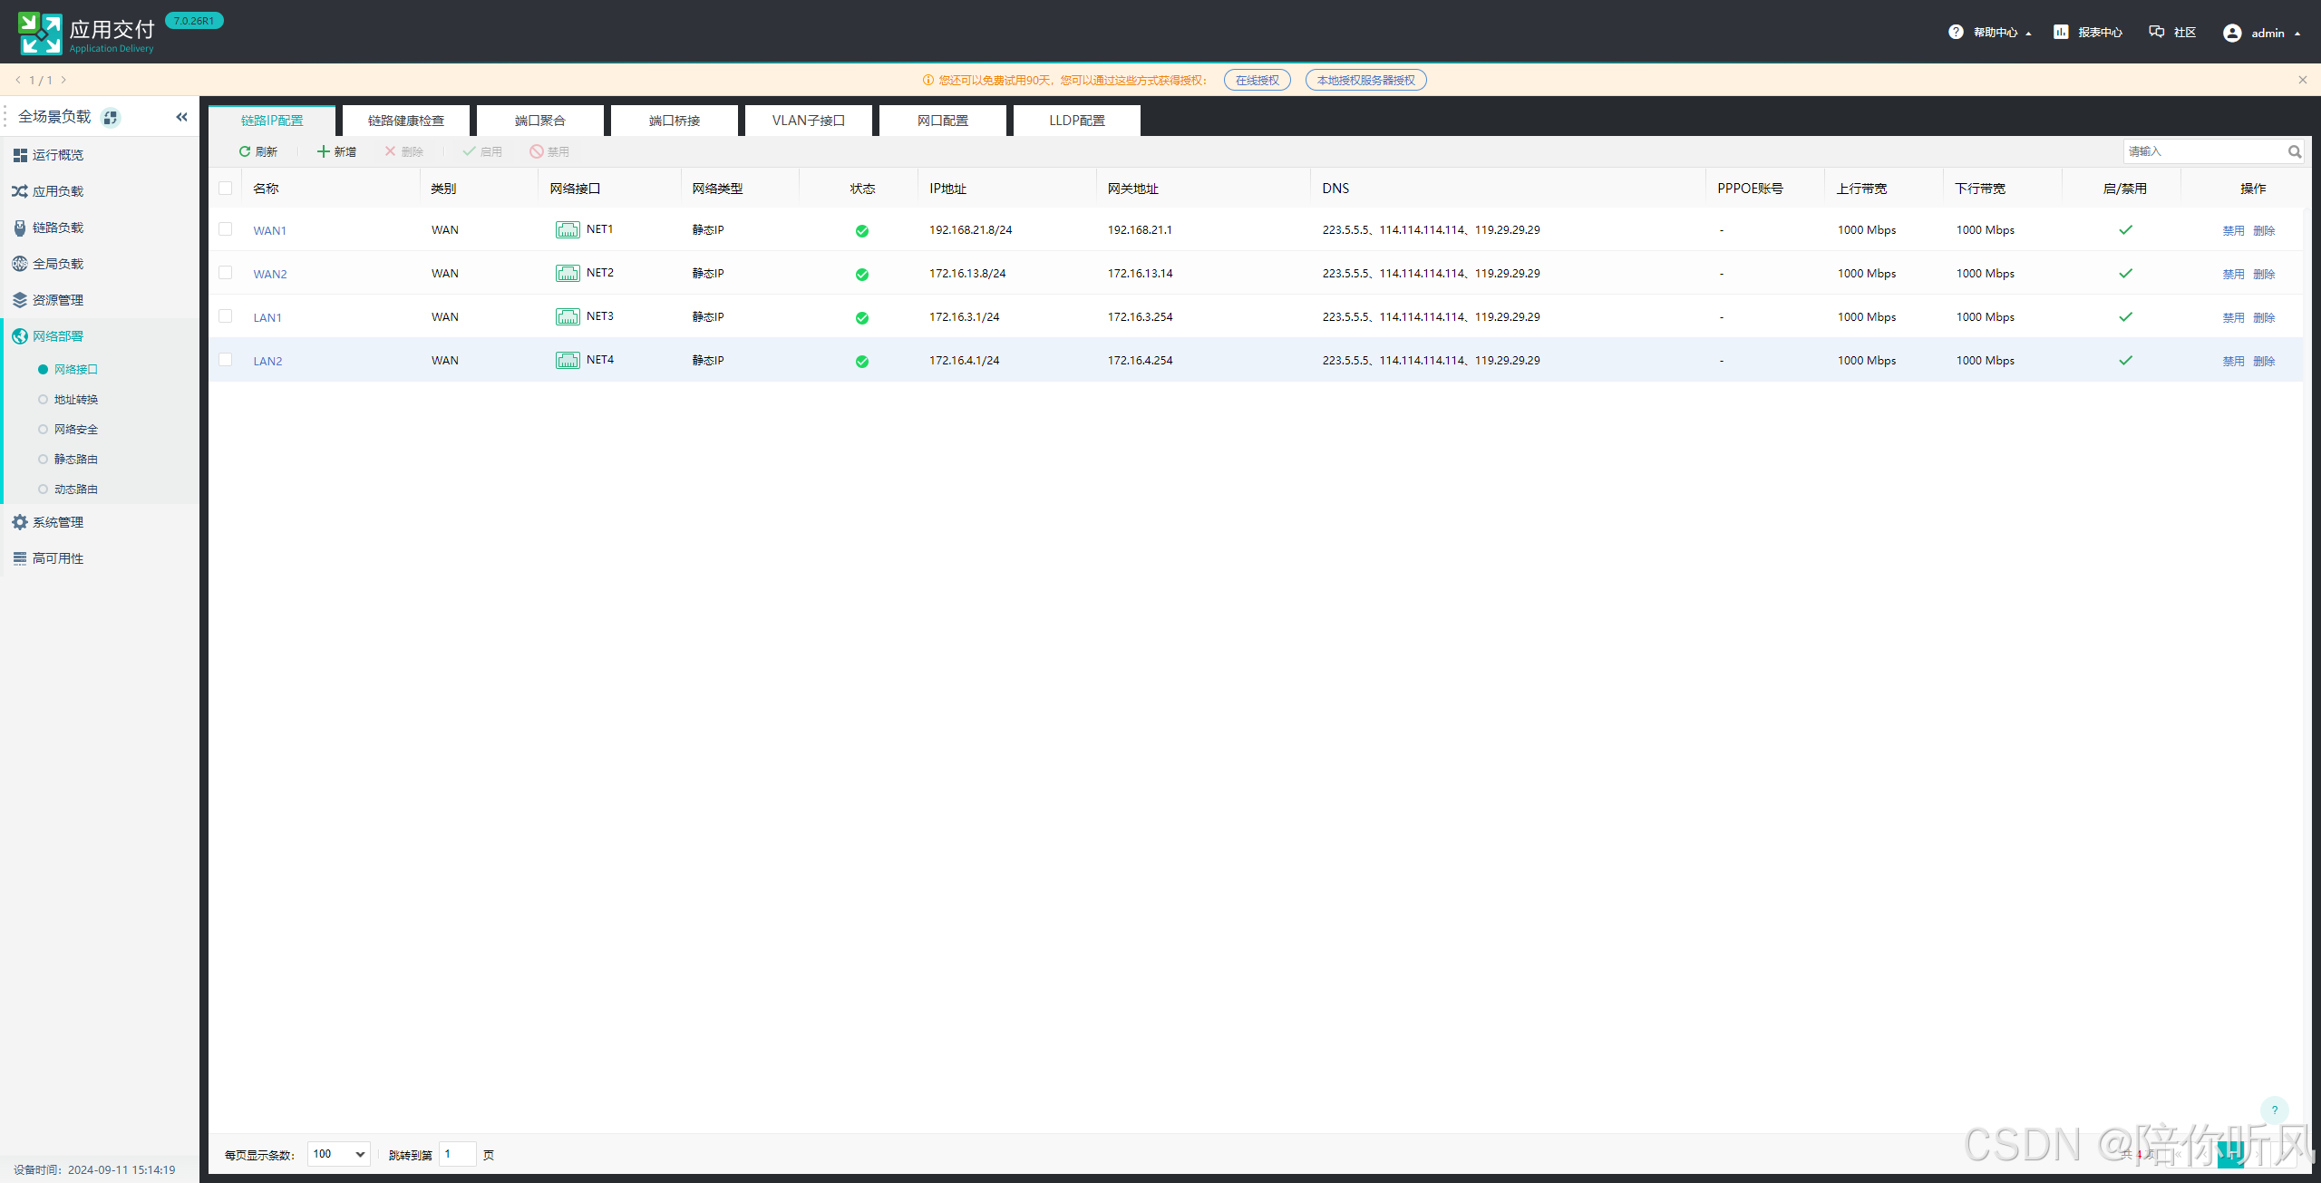Open the system management gear icon

point(20,522)
